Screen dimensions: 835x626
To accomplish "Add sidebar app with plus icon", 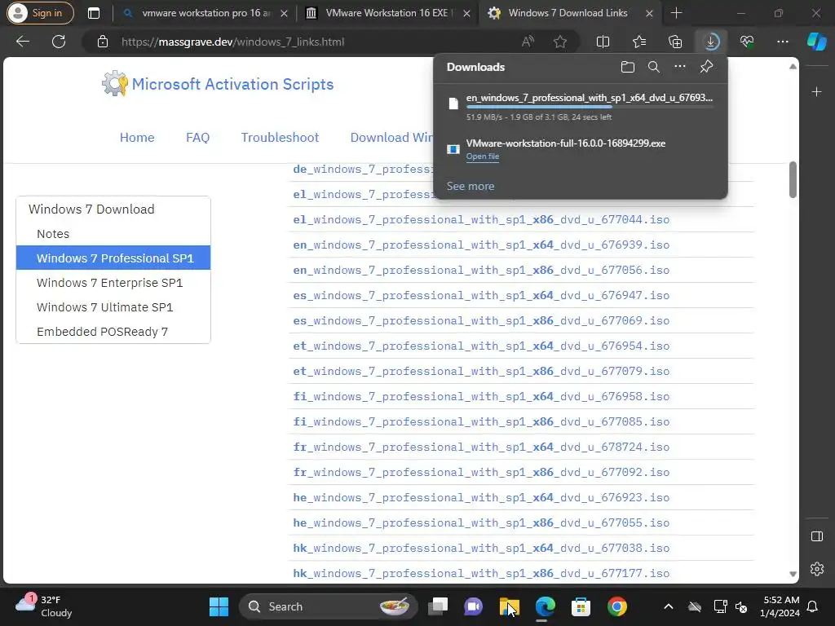I will pos(816,92).
